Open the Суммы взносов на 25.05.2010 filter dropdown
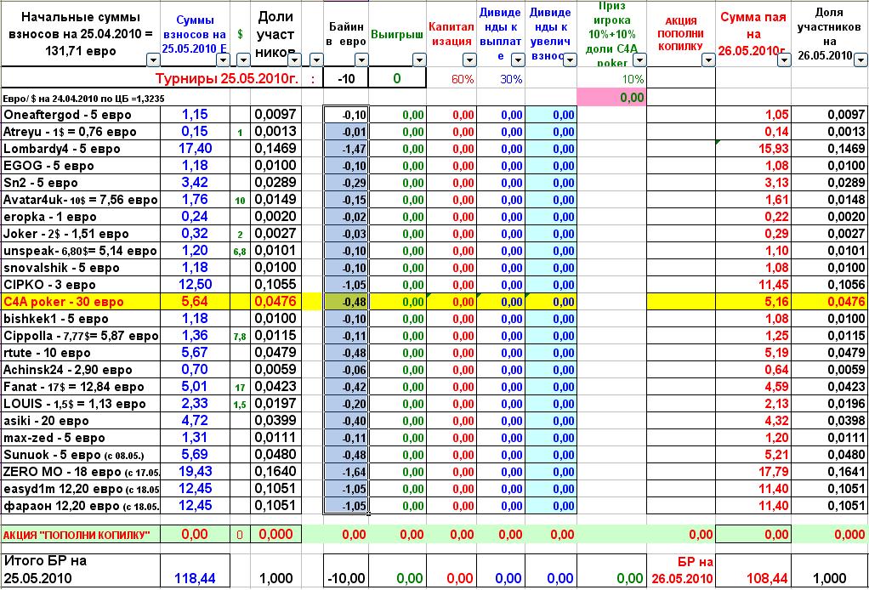Image resolution: width=869 pixels, height=590 pixels. [223, 60]
